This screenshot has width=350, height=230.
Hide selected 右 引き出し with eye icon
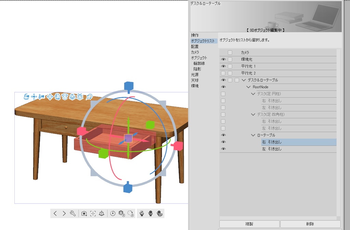coord(223,142)
